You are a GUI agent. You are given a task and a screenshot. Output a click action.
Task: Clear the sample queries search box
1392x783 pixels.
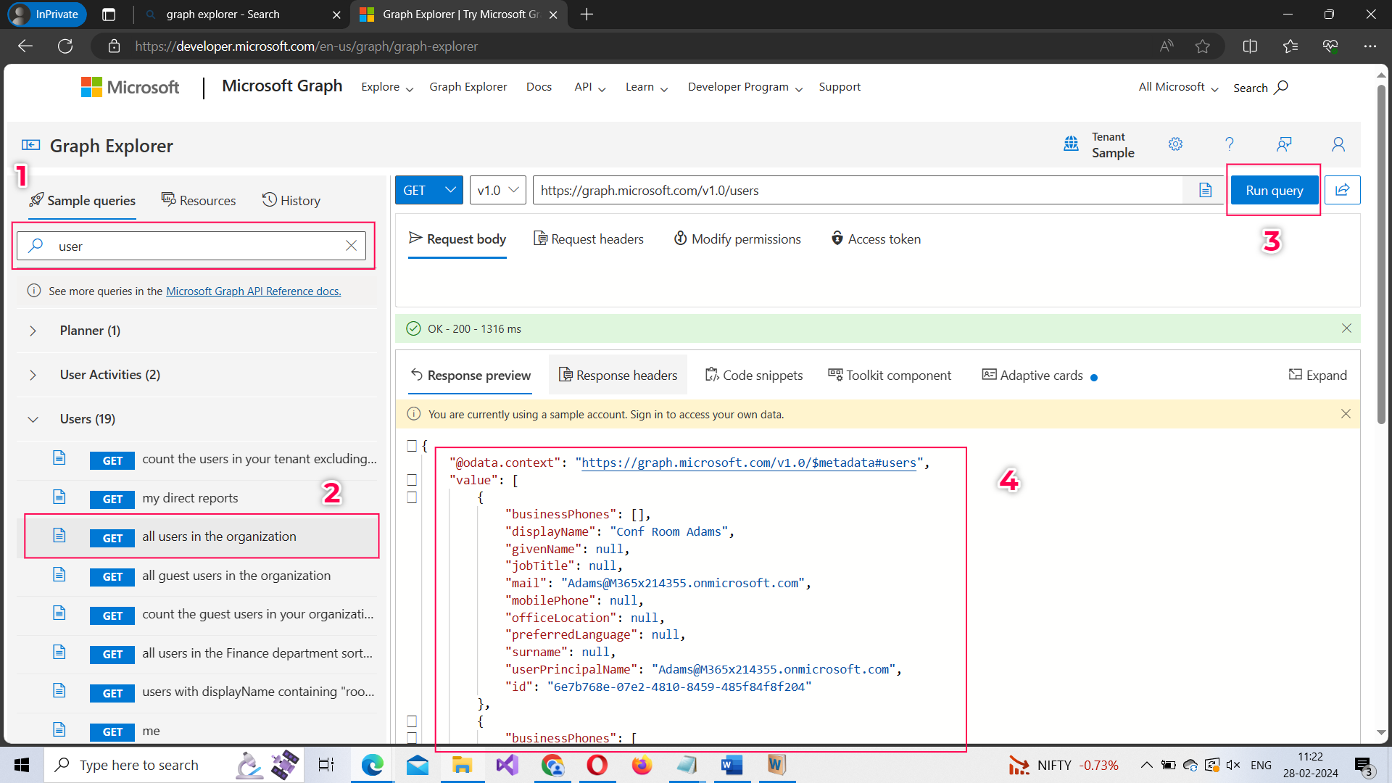tap(351, 246)
